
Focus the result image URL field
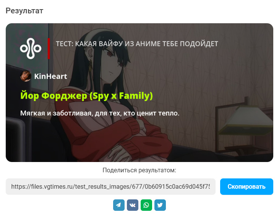[110, 186]
